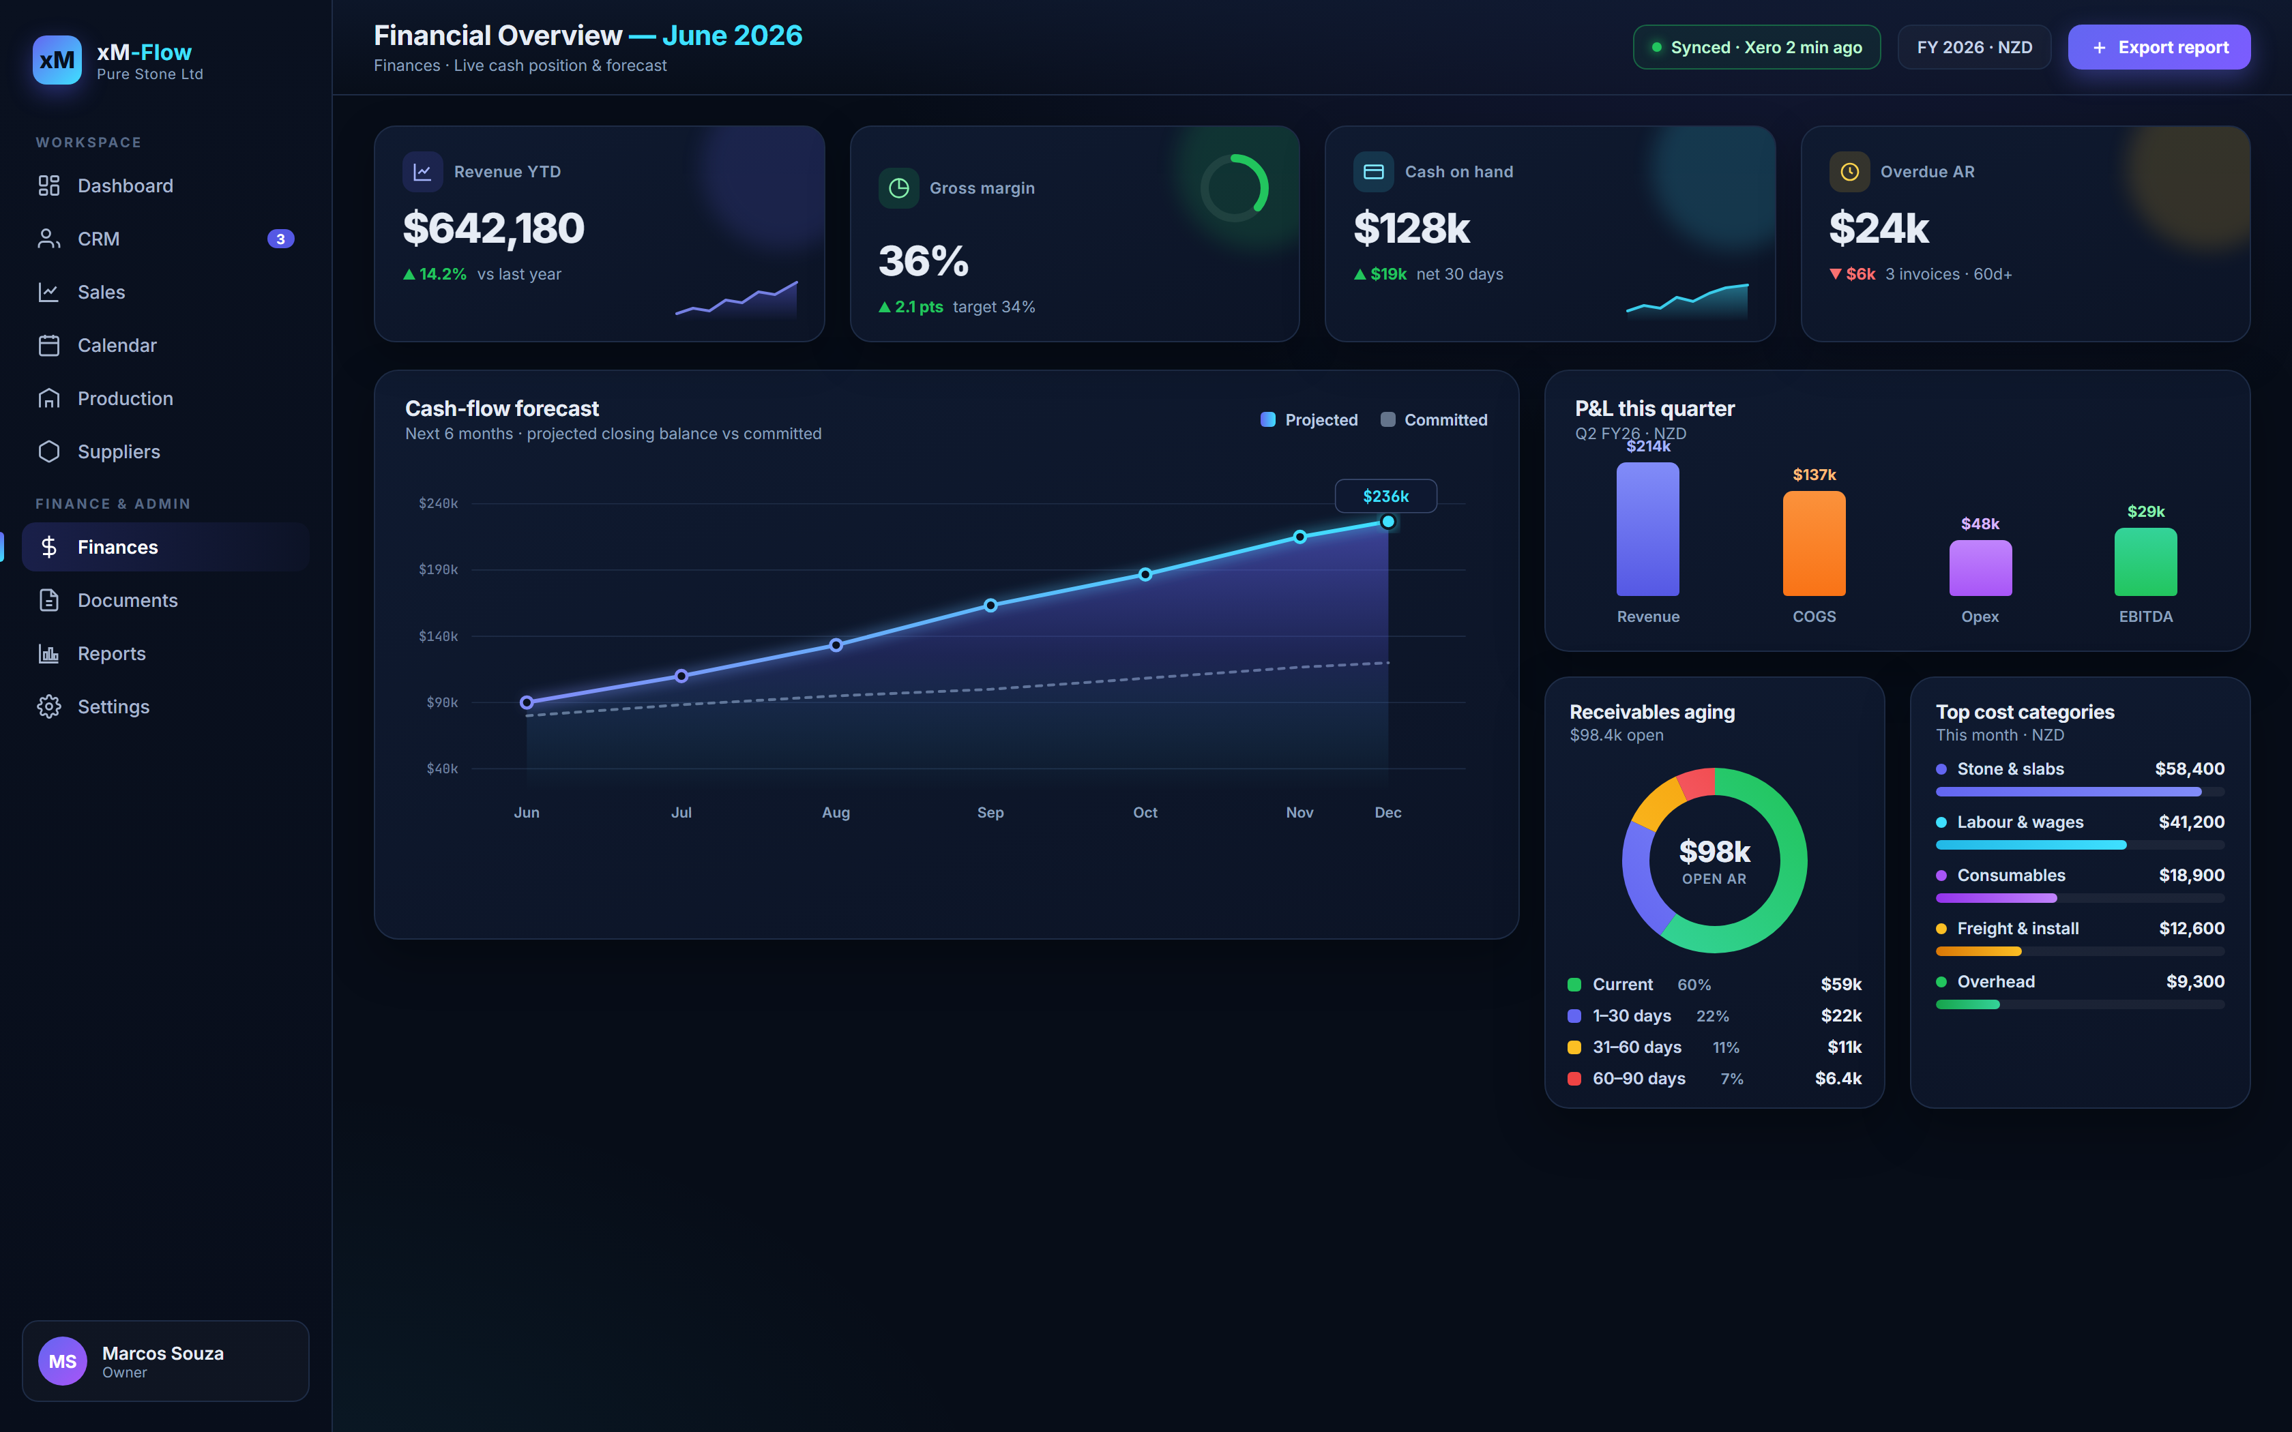Click the Settings gear icon
This screenshot has width=2292, height=1432.
[x=49, y=706]
